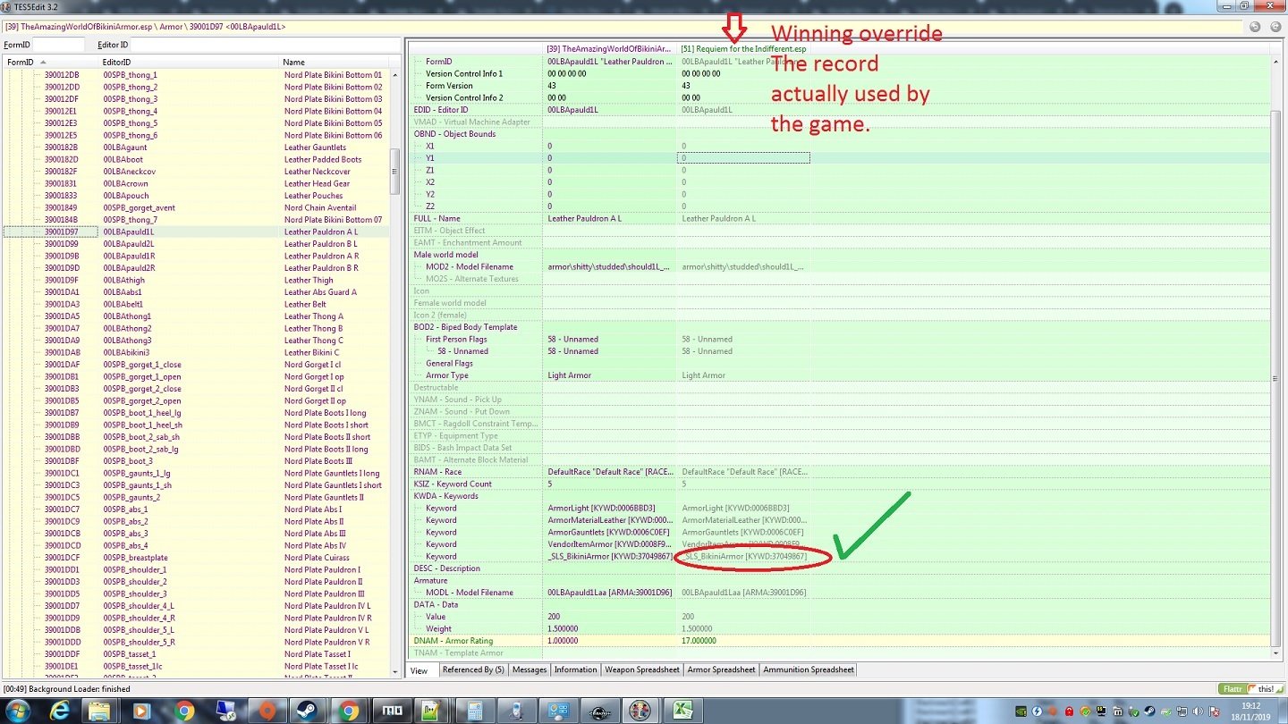Image resolution: width=1288 pixels, height=724 pixels.
Task: Click the 'OBND - Object Bounds' row label
Action: [454, 134]
